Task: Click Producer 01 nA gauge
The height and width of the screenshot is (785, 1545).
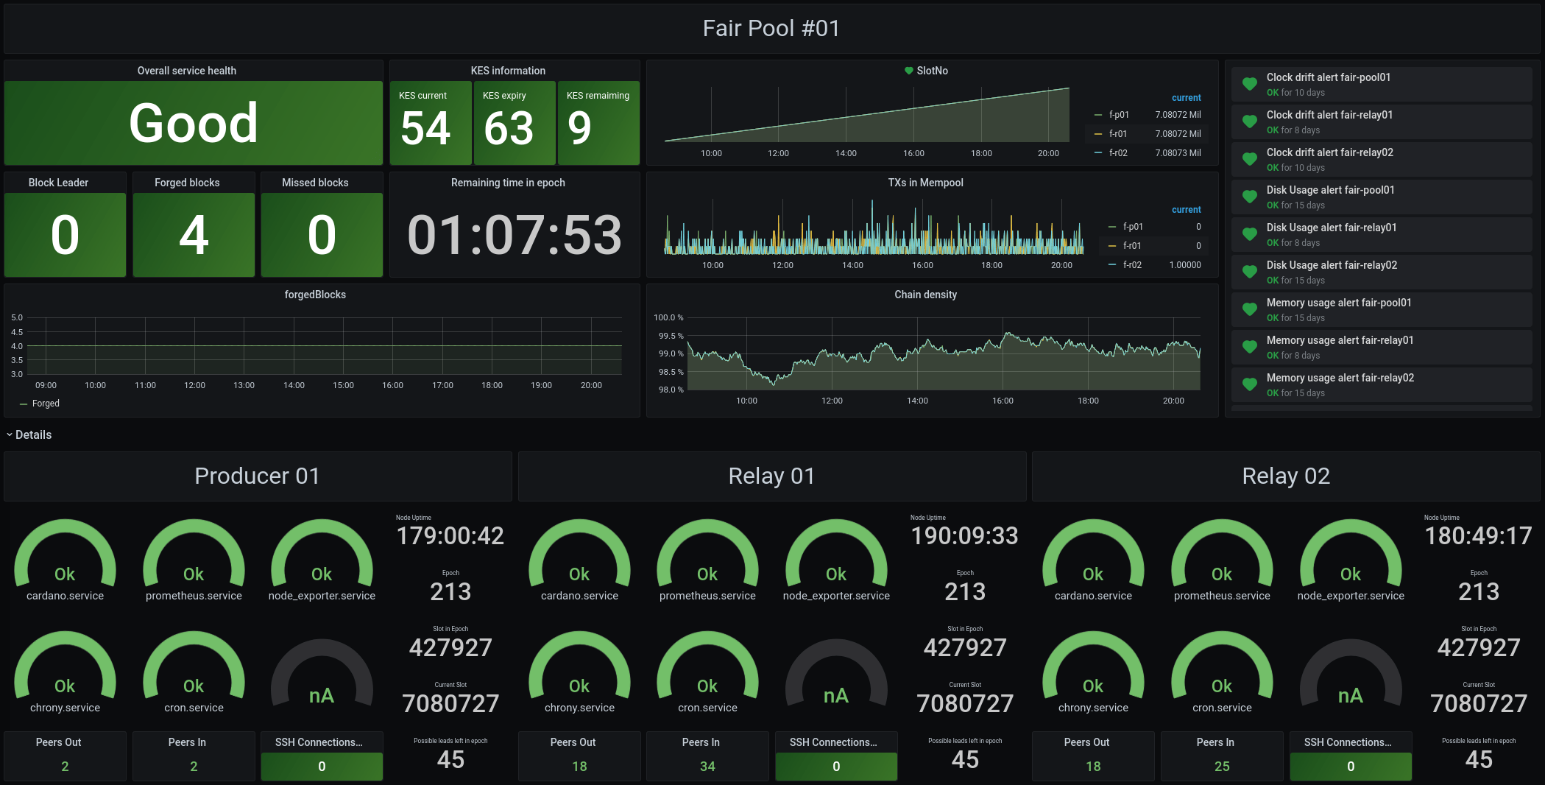Action: pyautogui.click(x=322, y=672)
